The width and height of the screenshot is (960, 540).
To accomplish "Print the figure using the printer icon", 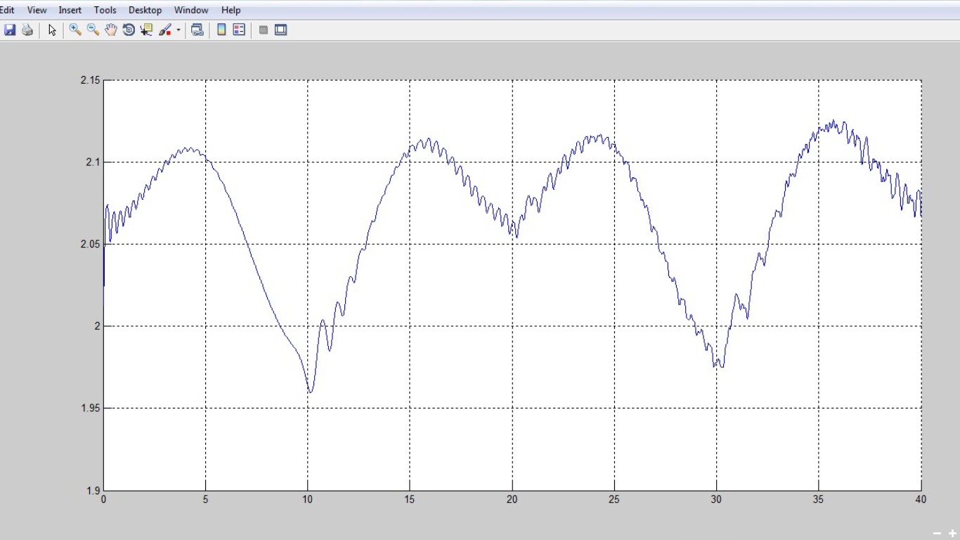I will click(27, 30).
